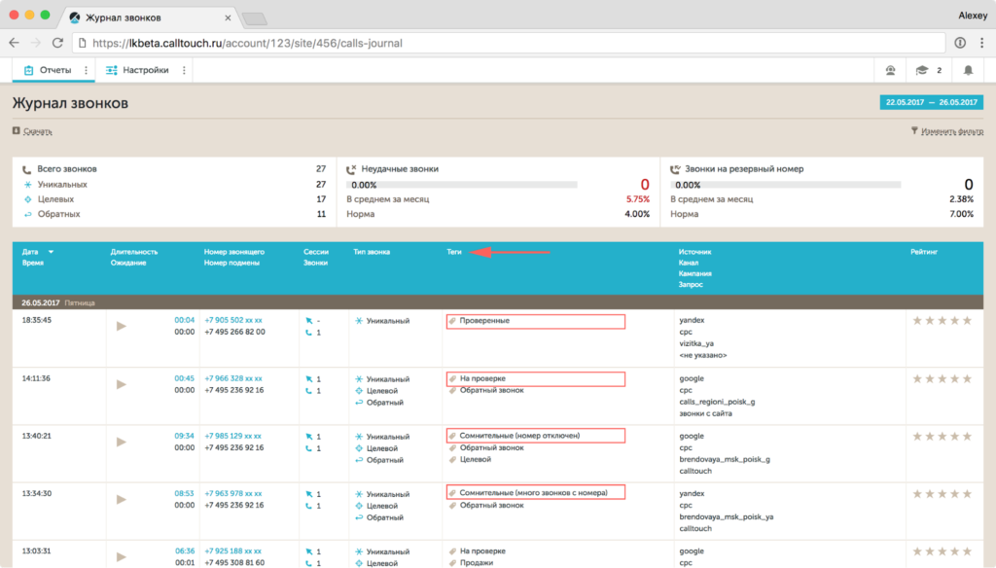The image size is (996, 568).
Task: Play the 14:11:36 call recording
Action: pos(122,384)
